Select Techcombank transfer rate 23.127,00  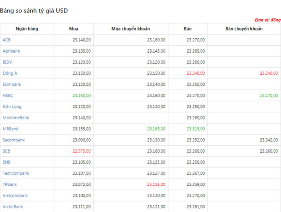point(156,173)
